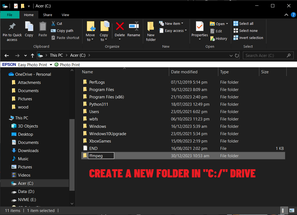Viewport: 297px width, 215px height.
Task: Expand the Move to dropdown
Action: click(x=90, y=31)
